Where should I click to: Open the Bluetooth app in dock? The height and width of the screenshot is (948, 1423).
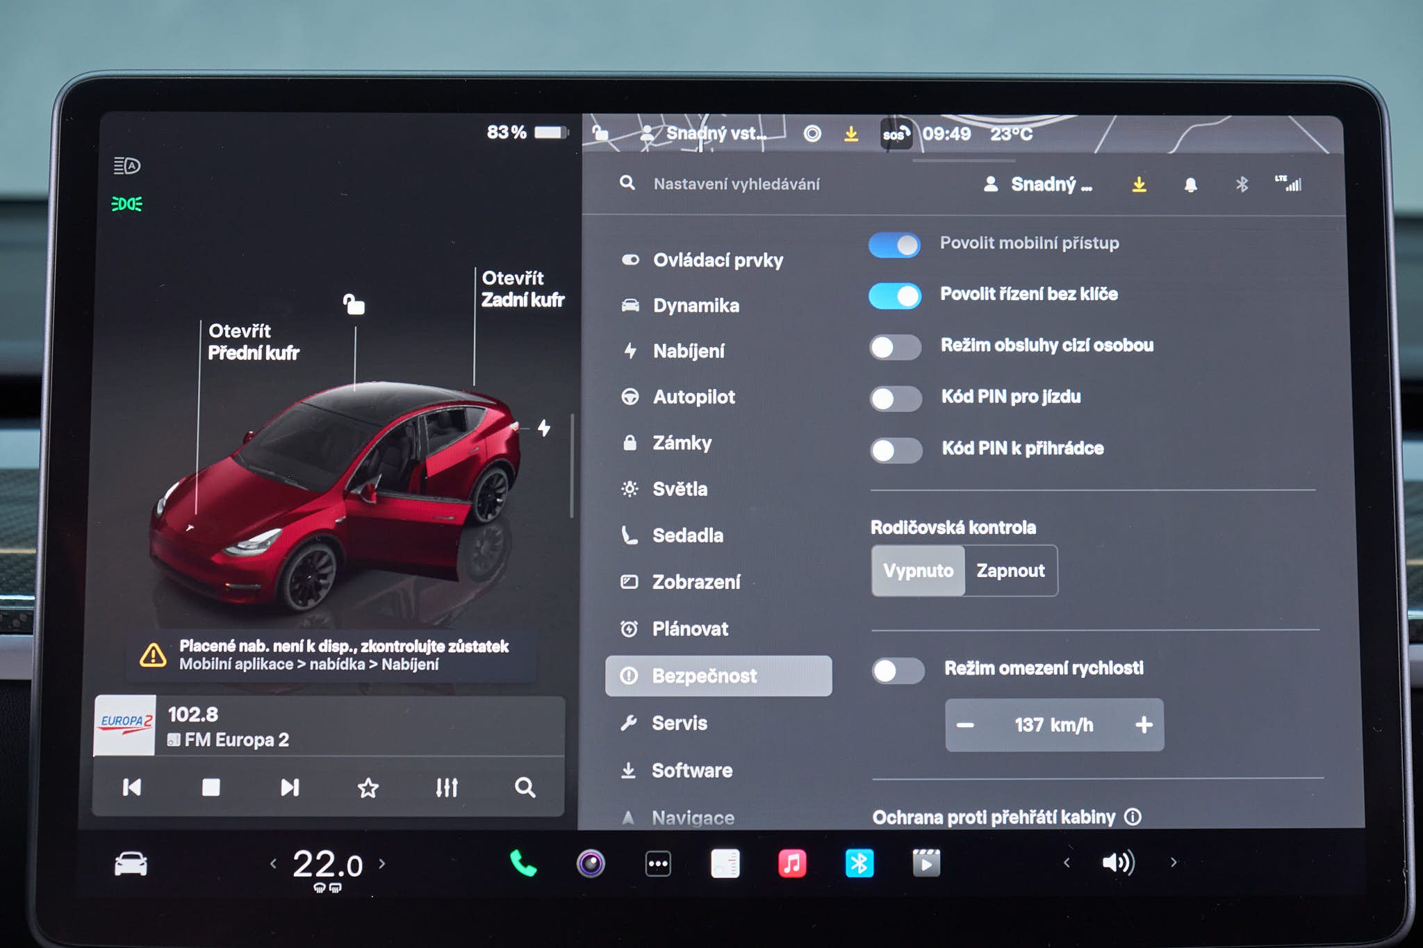click(x=859, y=863)
